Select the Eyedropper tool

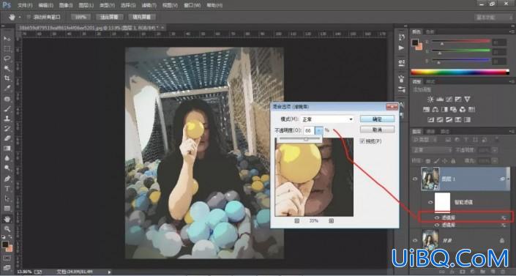click(7, 89)
